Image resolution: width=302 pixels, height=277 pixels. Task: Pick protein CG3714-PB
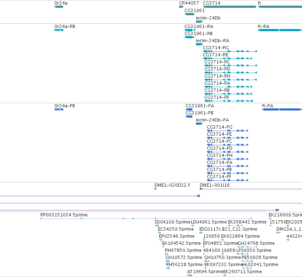click(x=227, y=173)
